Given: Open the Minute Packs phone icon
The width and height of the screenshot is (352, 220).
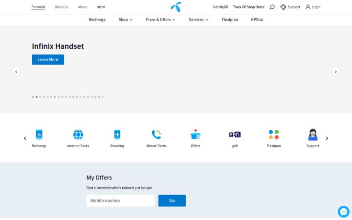Looking at the screenshot, I should click(x=156, y=134).
